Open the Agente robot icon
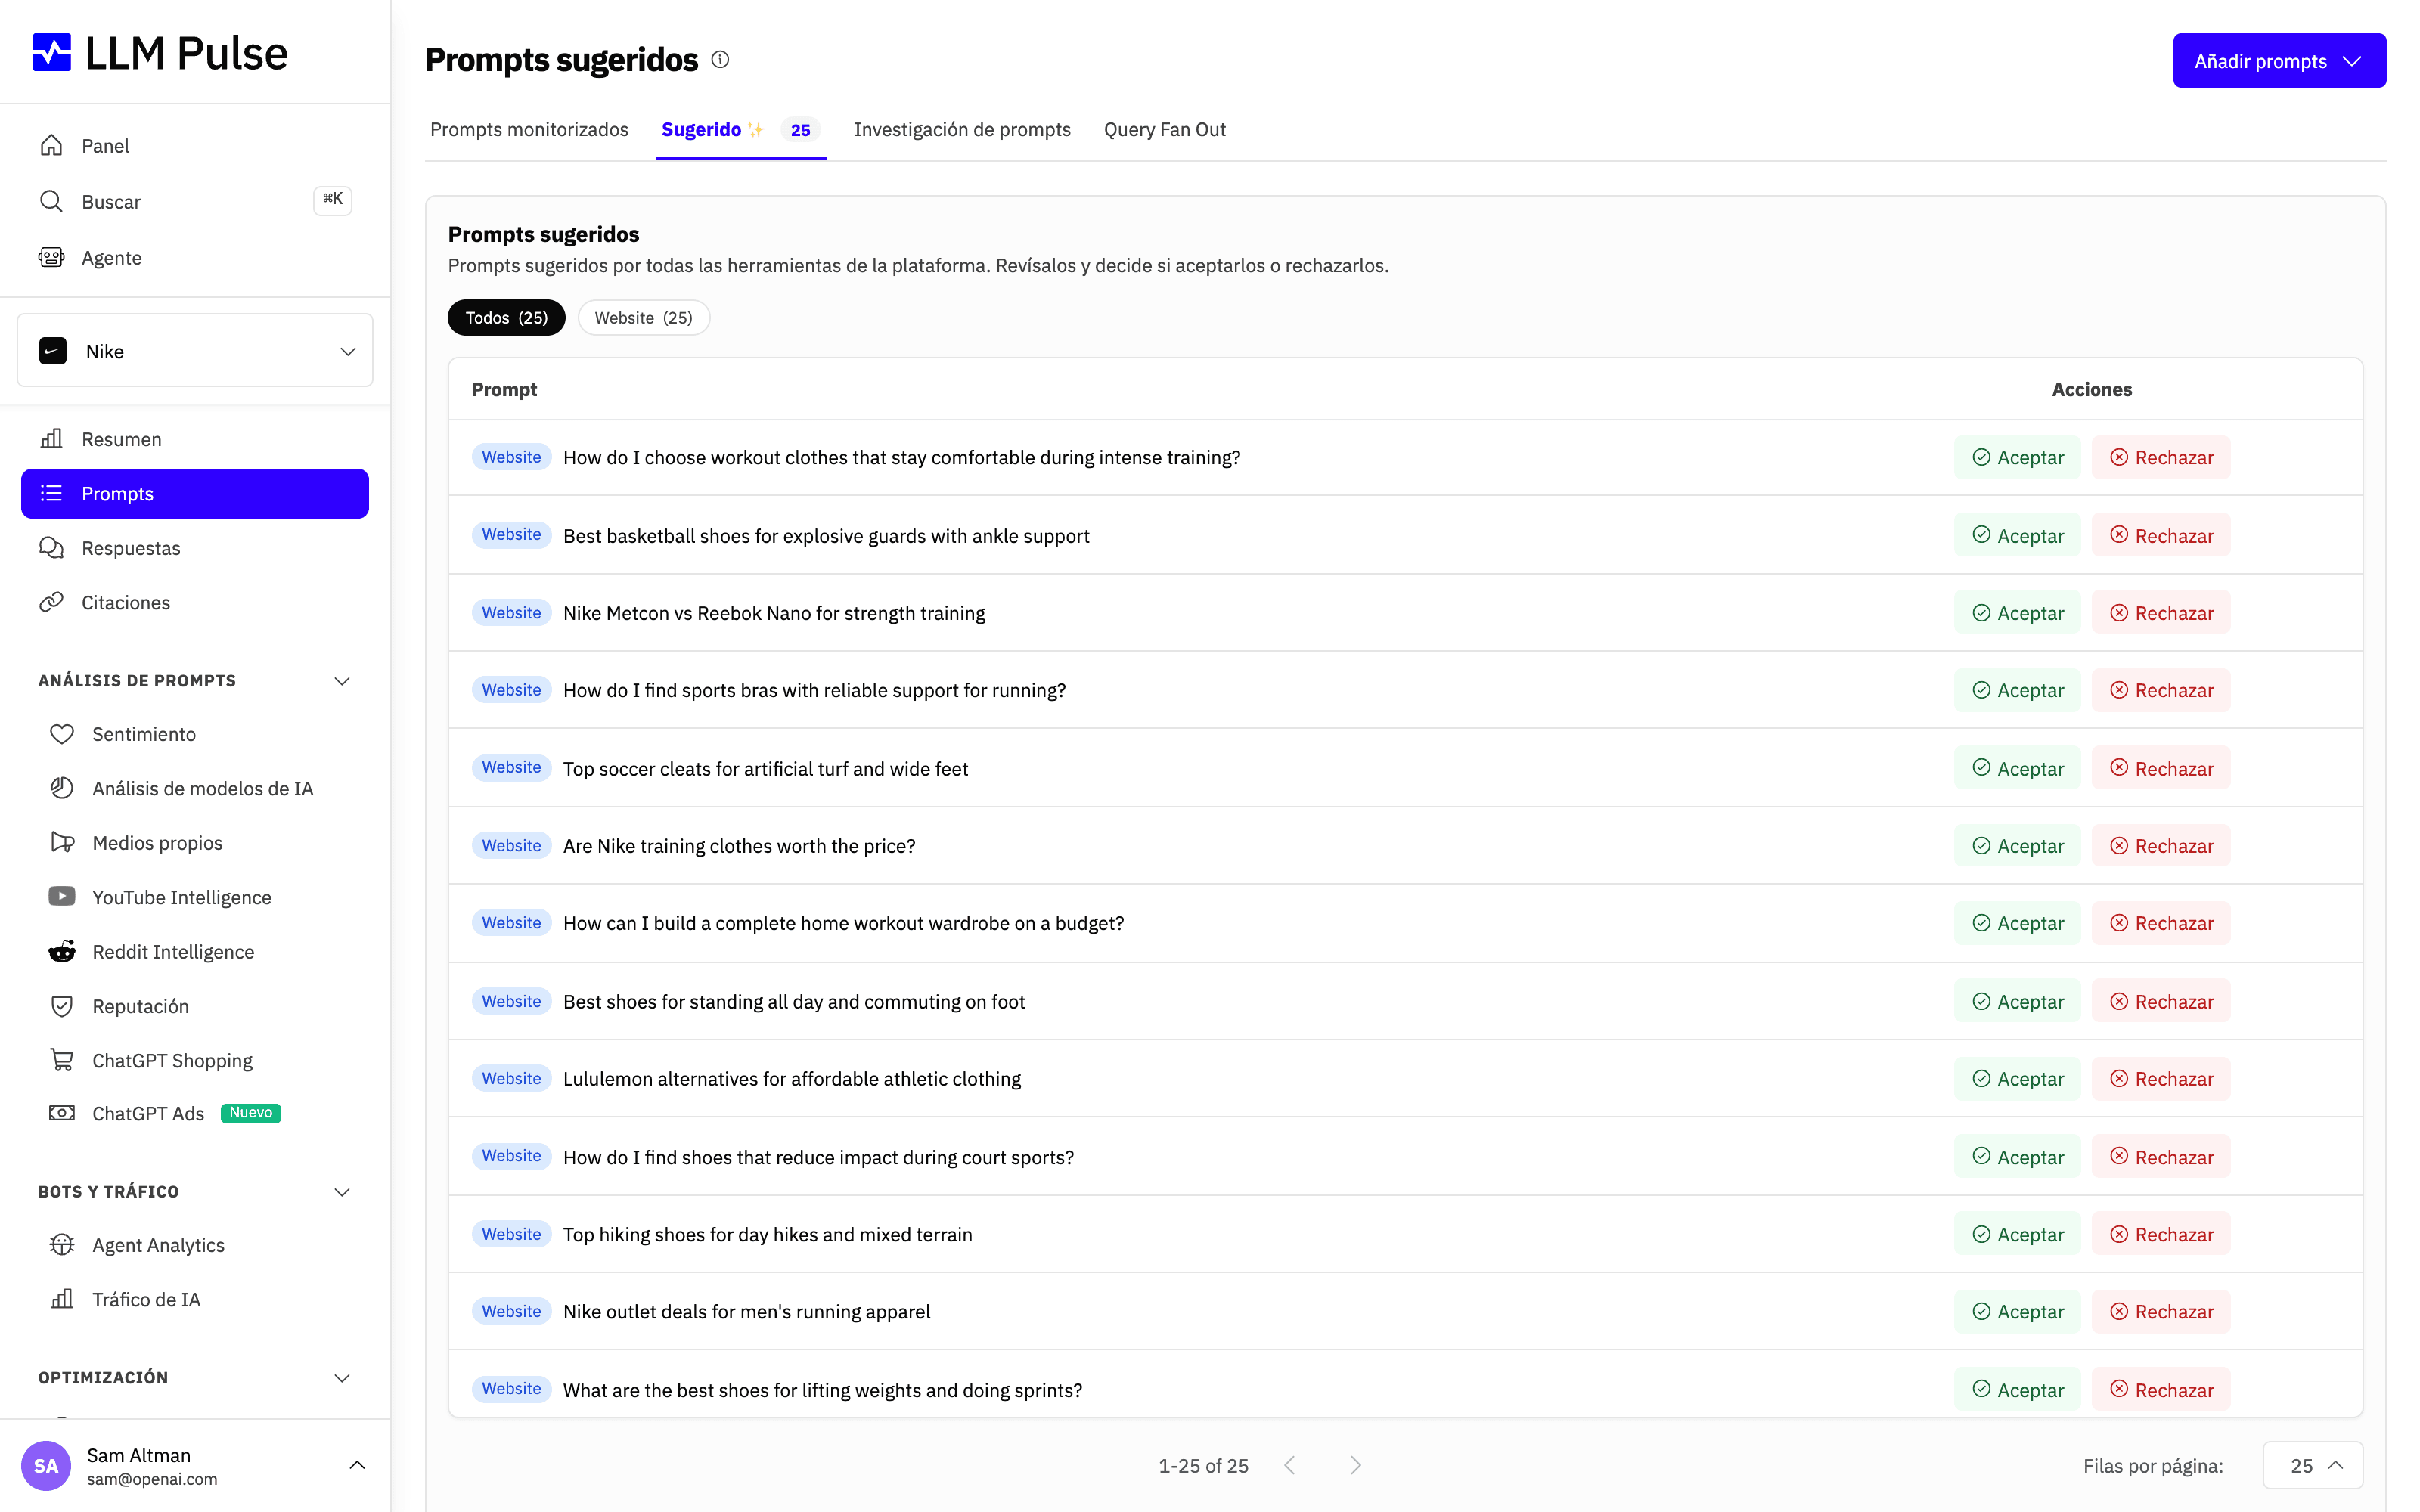Image resolution: width=2420 pixels, height=1512 pixels. pos(52,257)
